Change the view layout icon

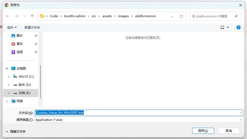pyautogui.click(x=222, y=28)
